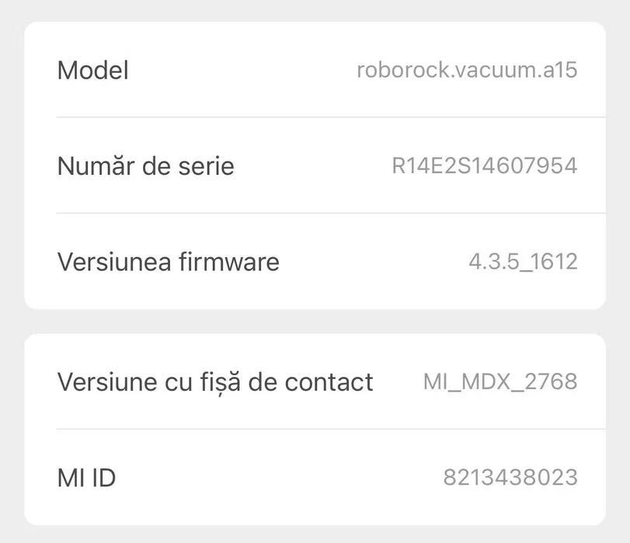The image size is (630, 543).
Task: Tap the Model label
Action: [x=93, y=71]
